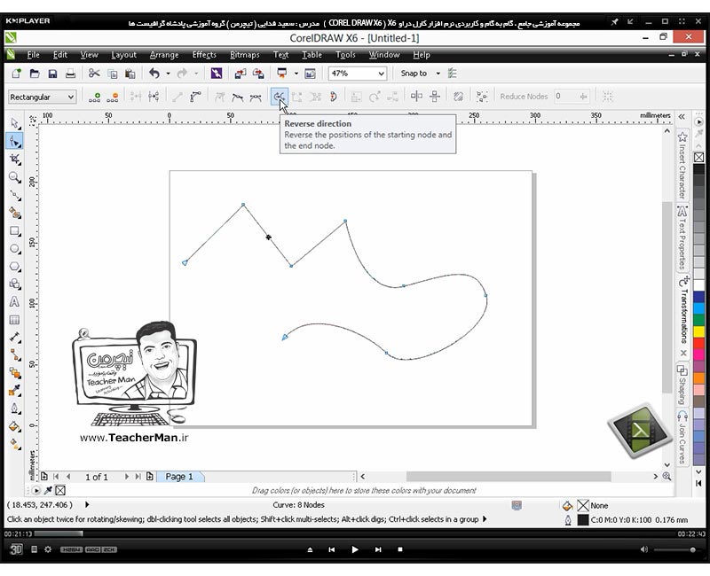Click the Stop button in KMPlayer
Viewport: 710px width, 576px height.
pyautogui.click(x=400, y=549)
